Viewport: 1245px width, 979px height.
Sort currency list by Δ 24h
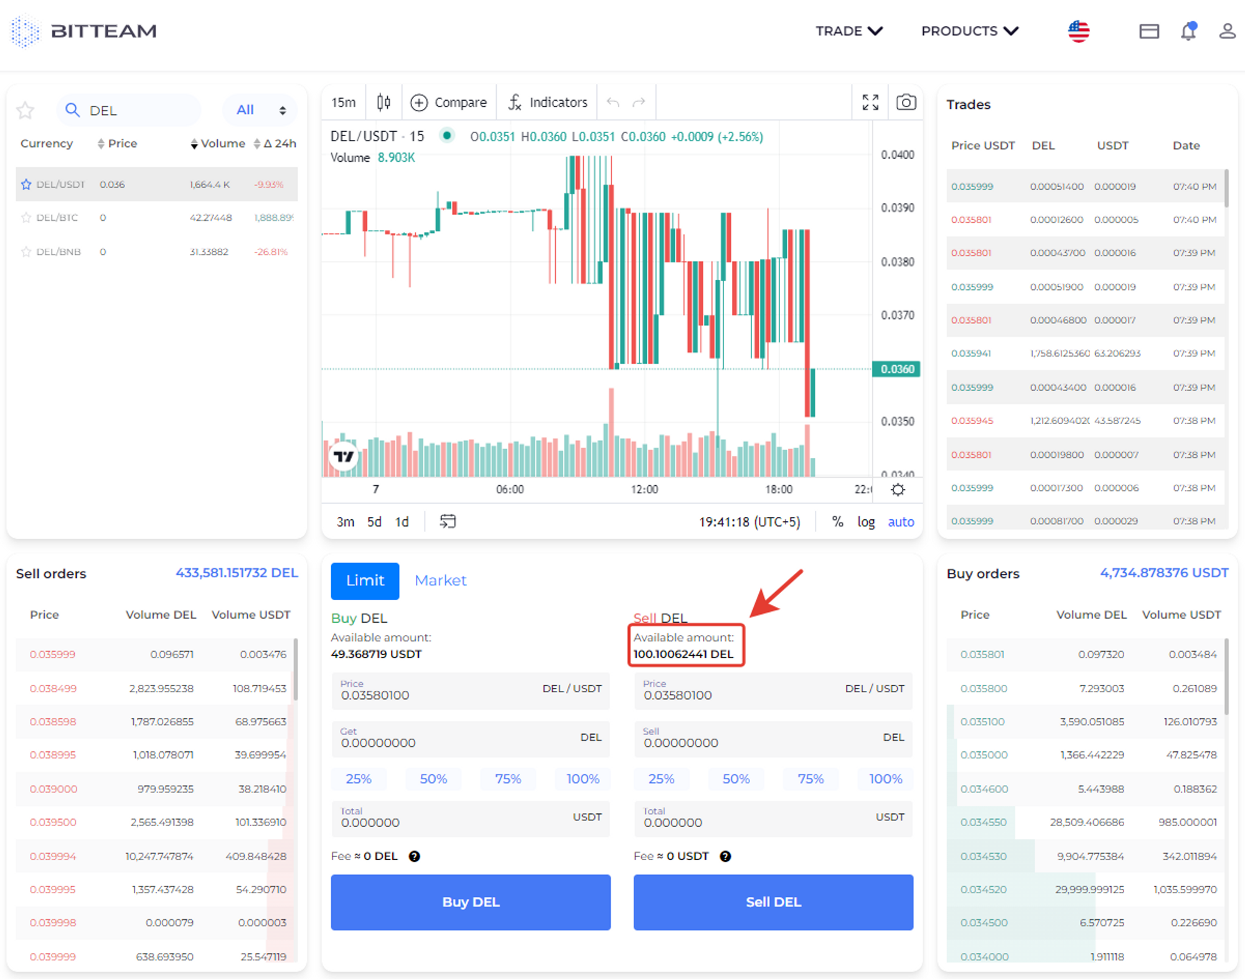pyautogui.click(x=275, y=144)
